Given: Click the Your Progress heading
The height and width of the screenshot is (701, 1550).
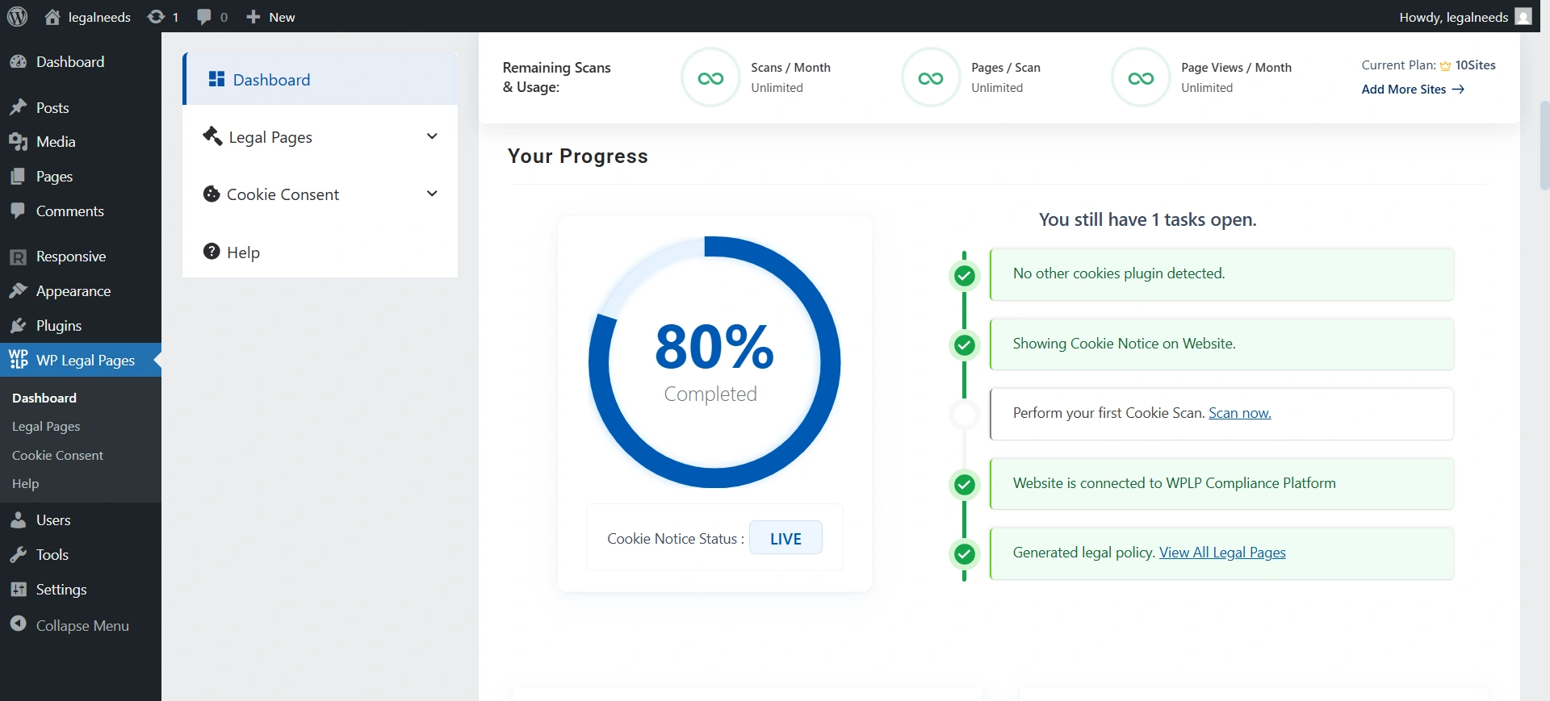Looking at the screenshot, I should (577, 156).
